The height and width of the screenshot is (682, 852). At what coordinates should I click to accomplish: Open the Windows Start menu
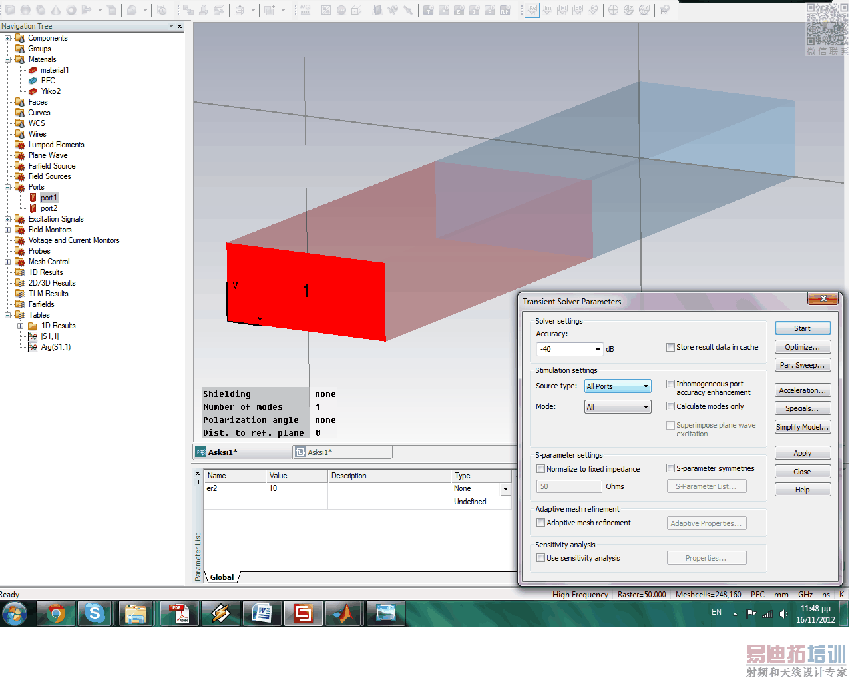15,613
